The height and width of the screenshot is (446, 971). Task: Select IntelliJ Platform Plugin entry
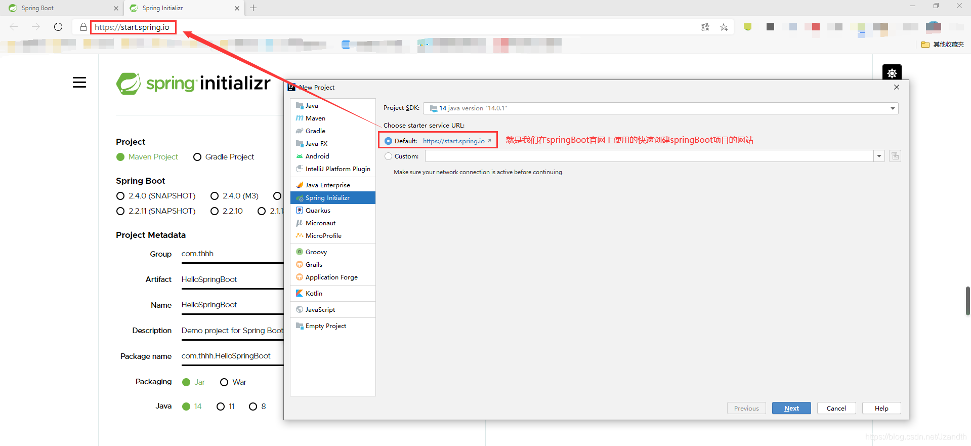(333, 169)
